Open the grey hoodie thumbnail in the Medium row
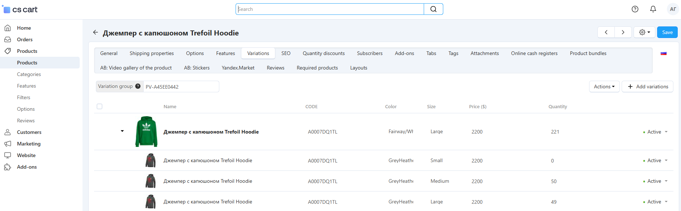 (x=151, y=181)
